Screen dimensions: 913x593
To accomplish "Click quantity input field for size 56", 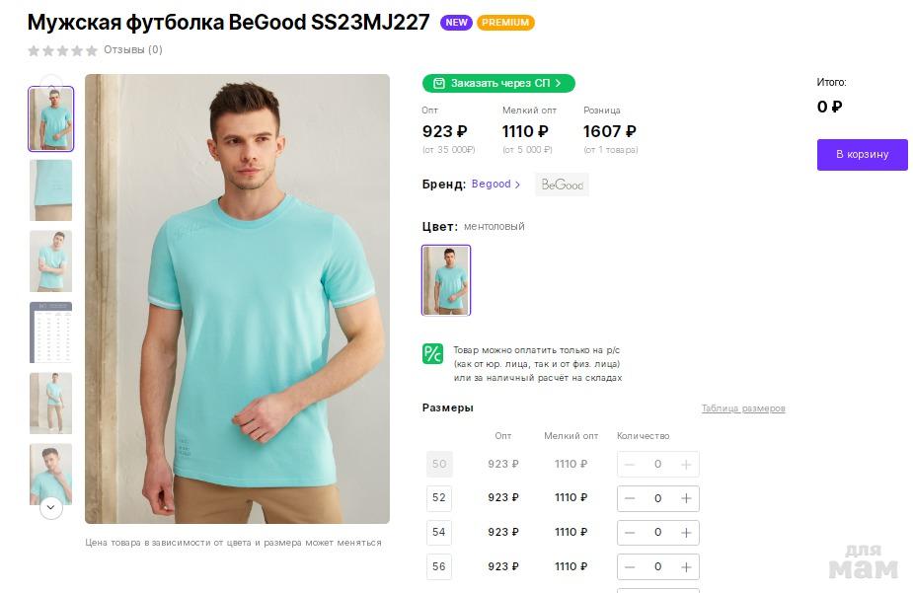I will pyautogui.click(x=657, y=566).
